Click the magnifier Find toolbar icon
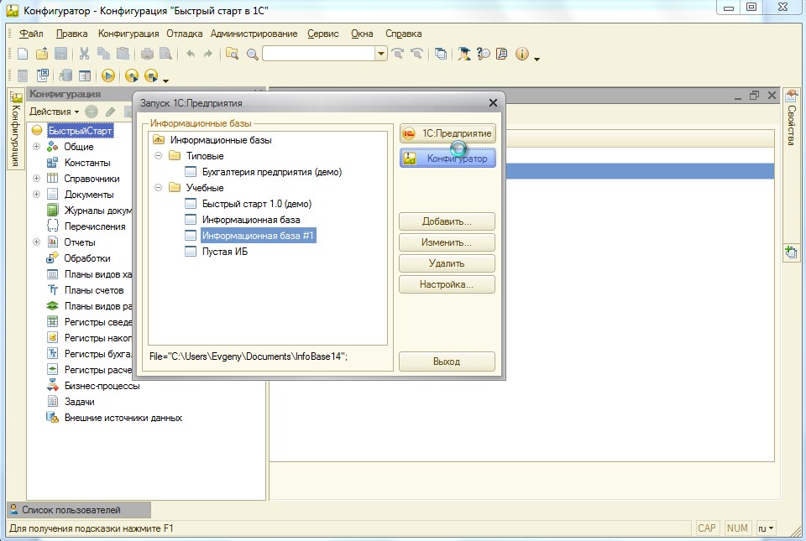The width and height of the screenshot is (806, 541). [x=253, y=54]
